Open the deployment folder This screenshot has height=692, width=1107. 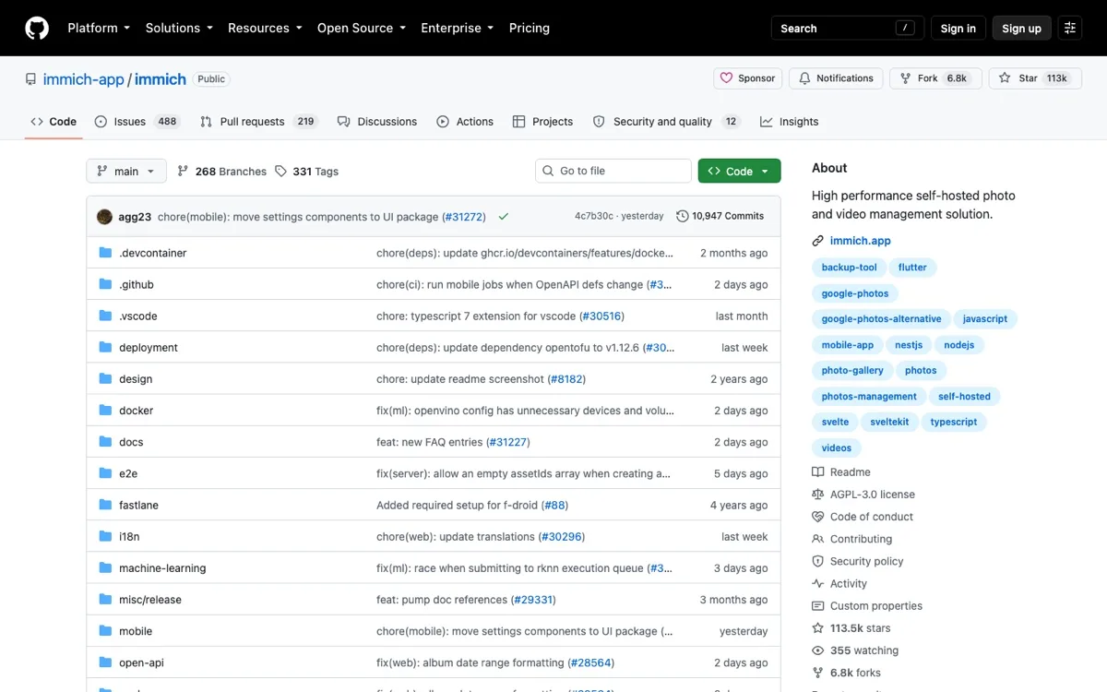[x=149, y=347]
